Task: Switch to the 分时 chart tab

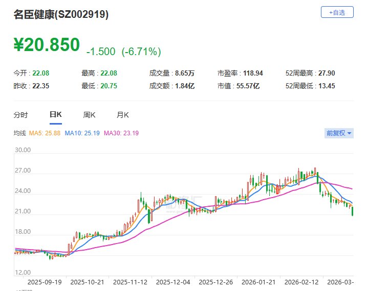Action: point(20,115)
